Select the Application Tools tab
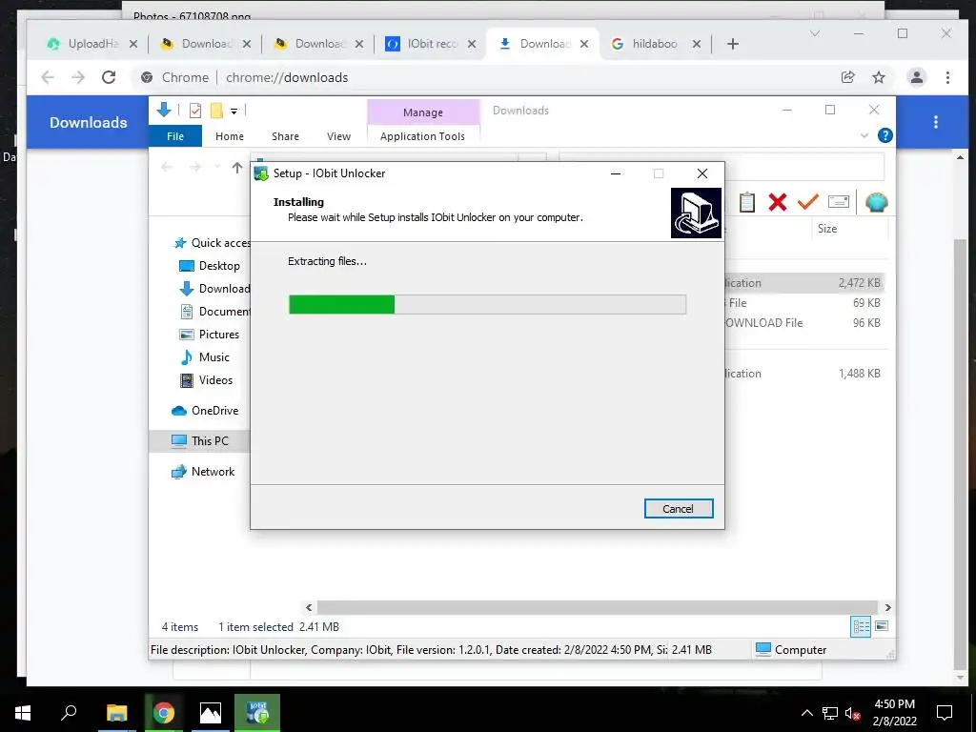 tap(422, 135)
